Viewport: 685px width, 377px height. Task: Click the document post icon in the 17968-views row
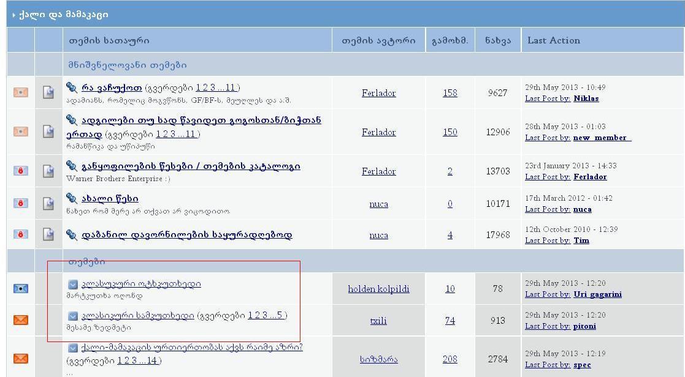point(48,234)
